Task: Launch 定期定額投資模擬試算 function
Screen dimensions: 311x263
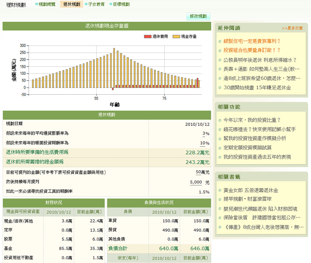Action: 248,148
